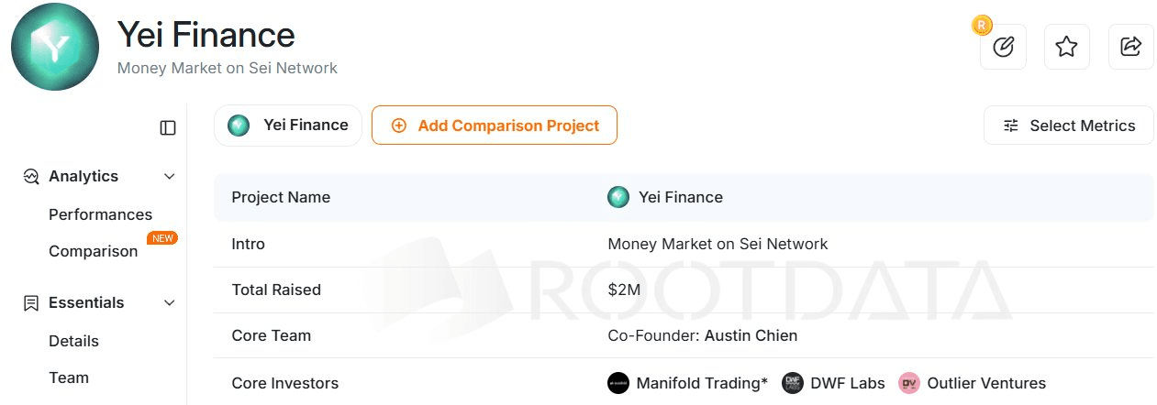Viewport: 1157px width, 405px height.
Task: Click the share icon button
Action: pyautogui.click(x=1130, y=47)
